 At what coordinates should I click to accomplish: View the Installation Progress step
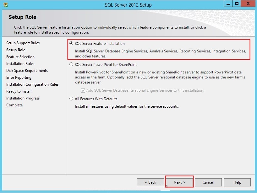(23, 98)
